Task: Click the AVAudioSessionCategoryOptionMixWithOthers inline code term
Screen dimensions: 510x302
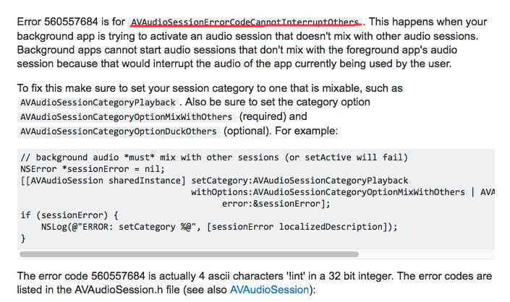Action: tap(127, 117)
